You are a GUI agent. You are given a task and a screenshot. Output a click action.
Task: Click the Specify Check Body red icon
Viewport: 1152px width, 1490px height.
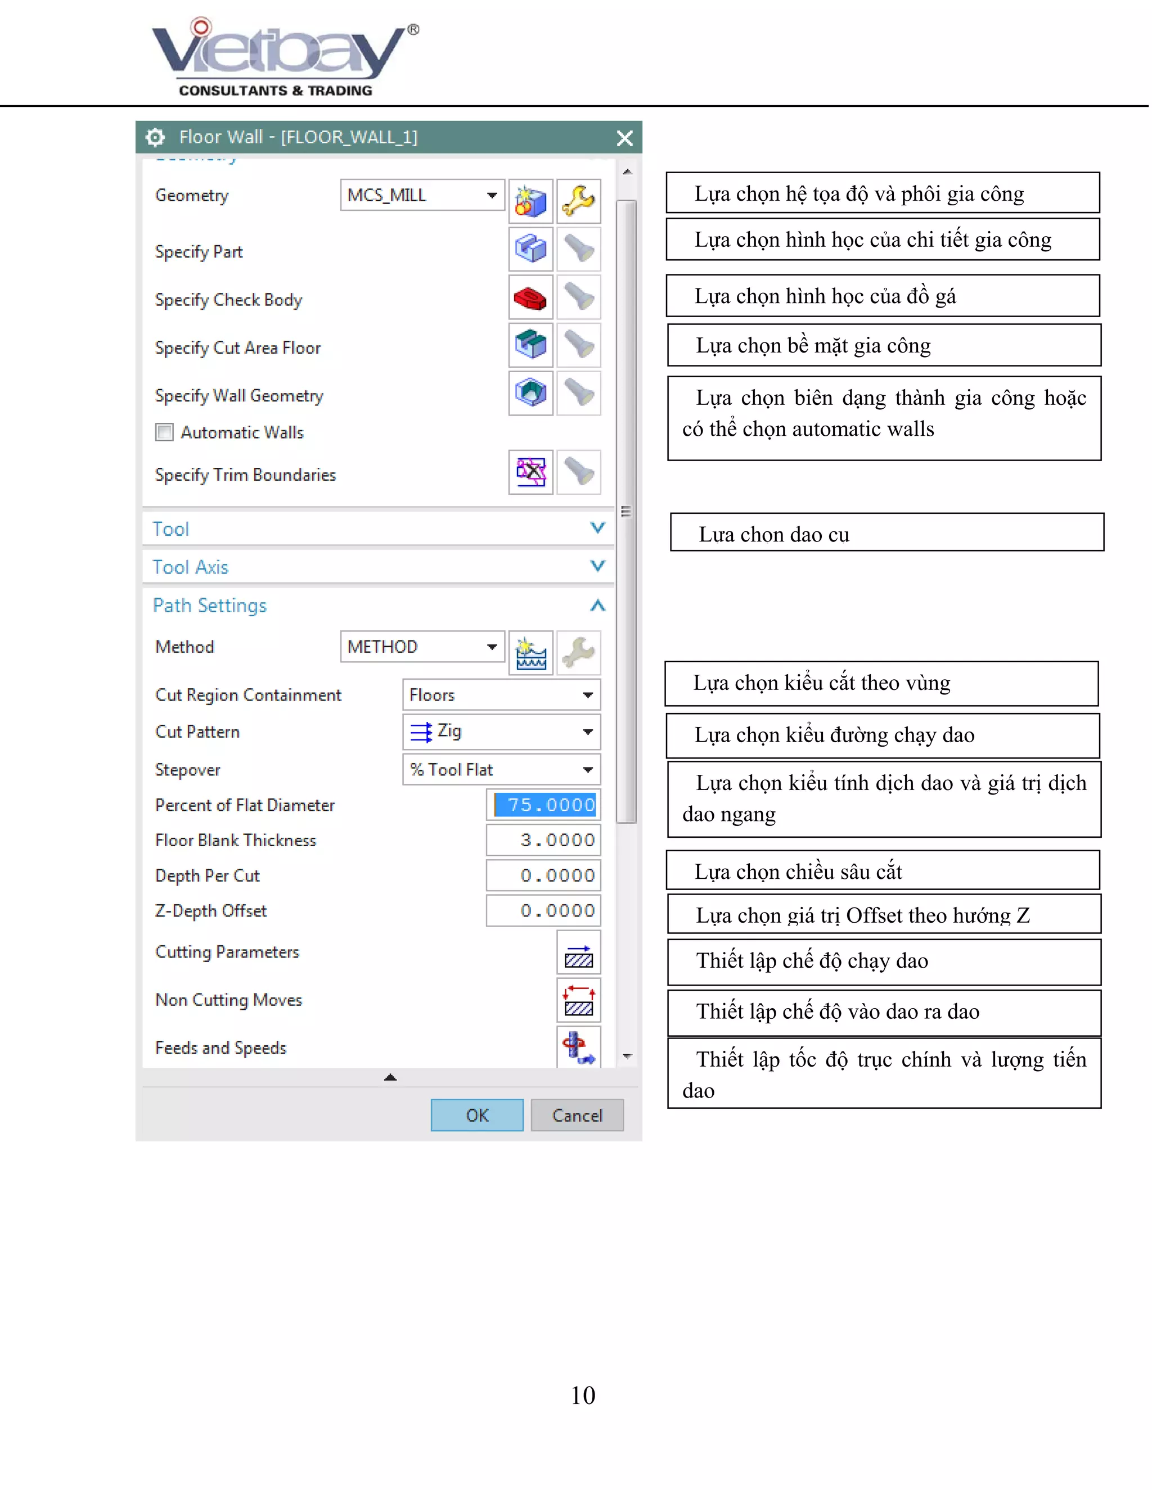point(530,298)
